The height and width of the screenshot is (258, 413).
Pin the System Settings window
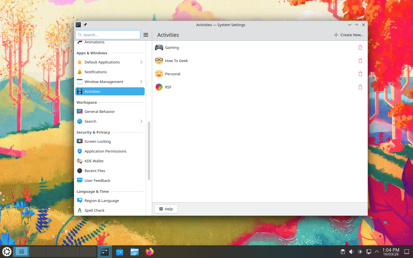point(85,25)
